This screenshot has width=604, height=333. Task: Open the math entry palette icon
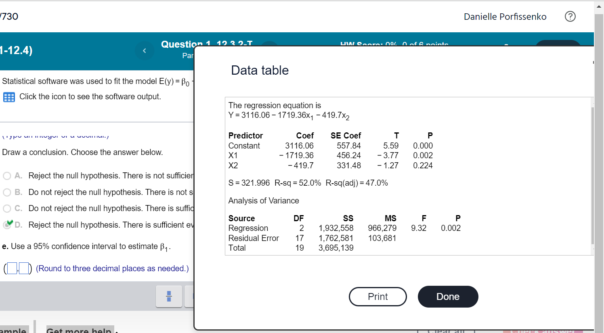click(x=169, y=296)
